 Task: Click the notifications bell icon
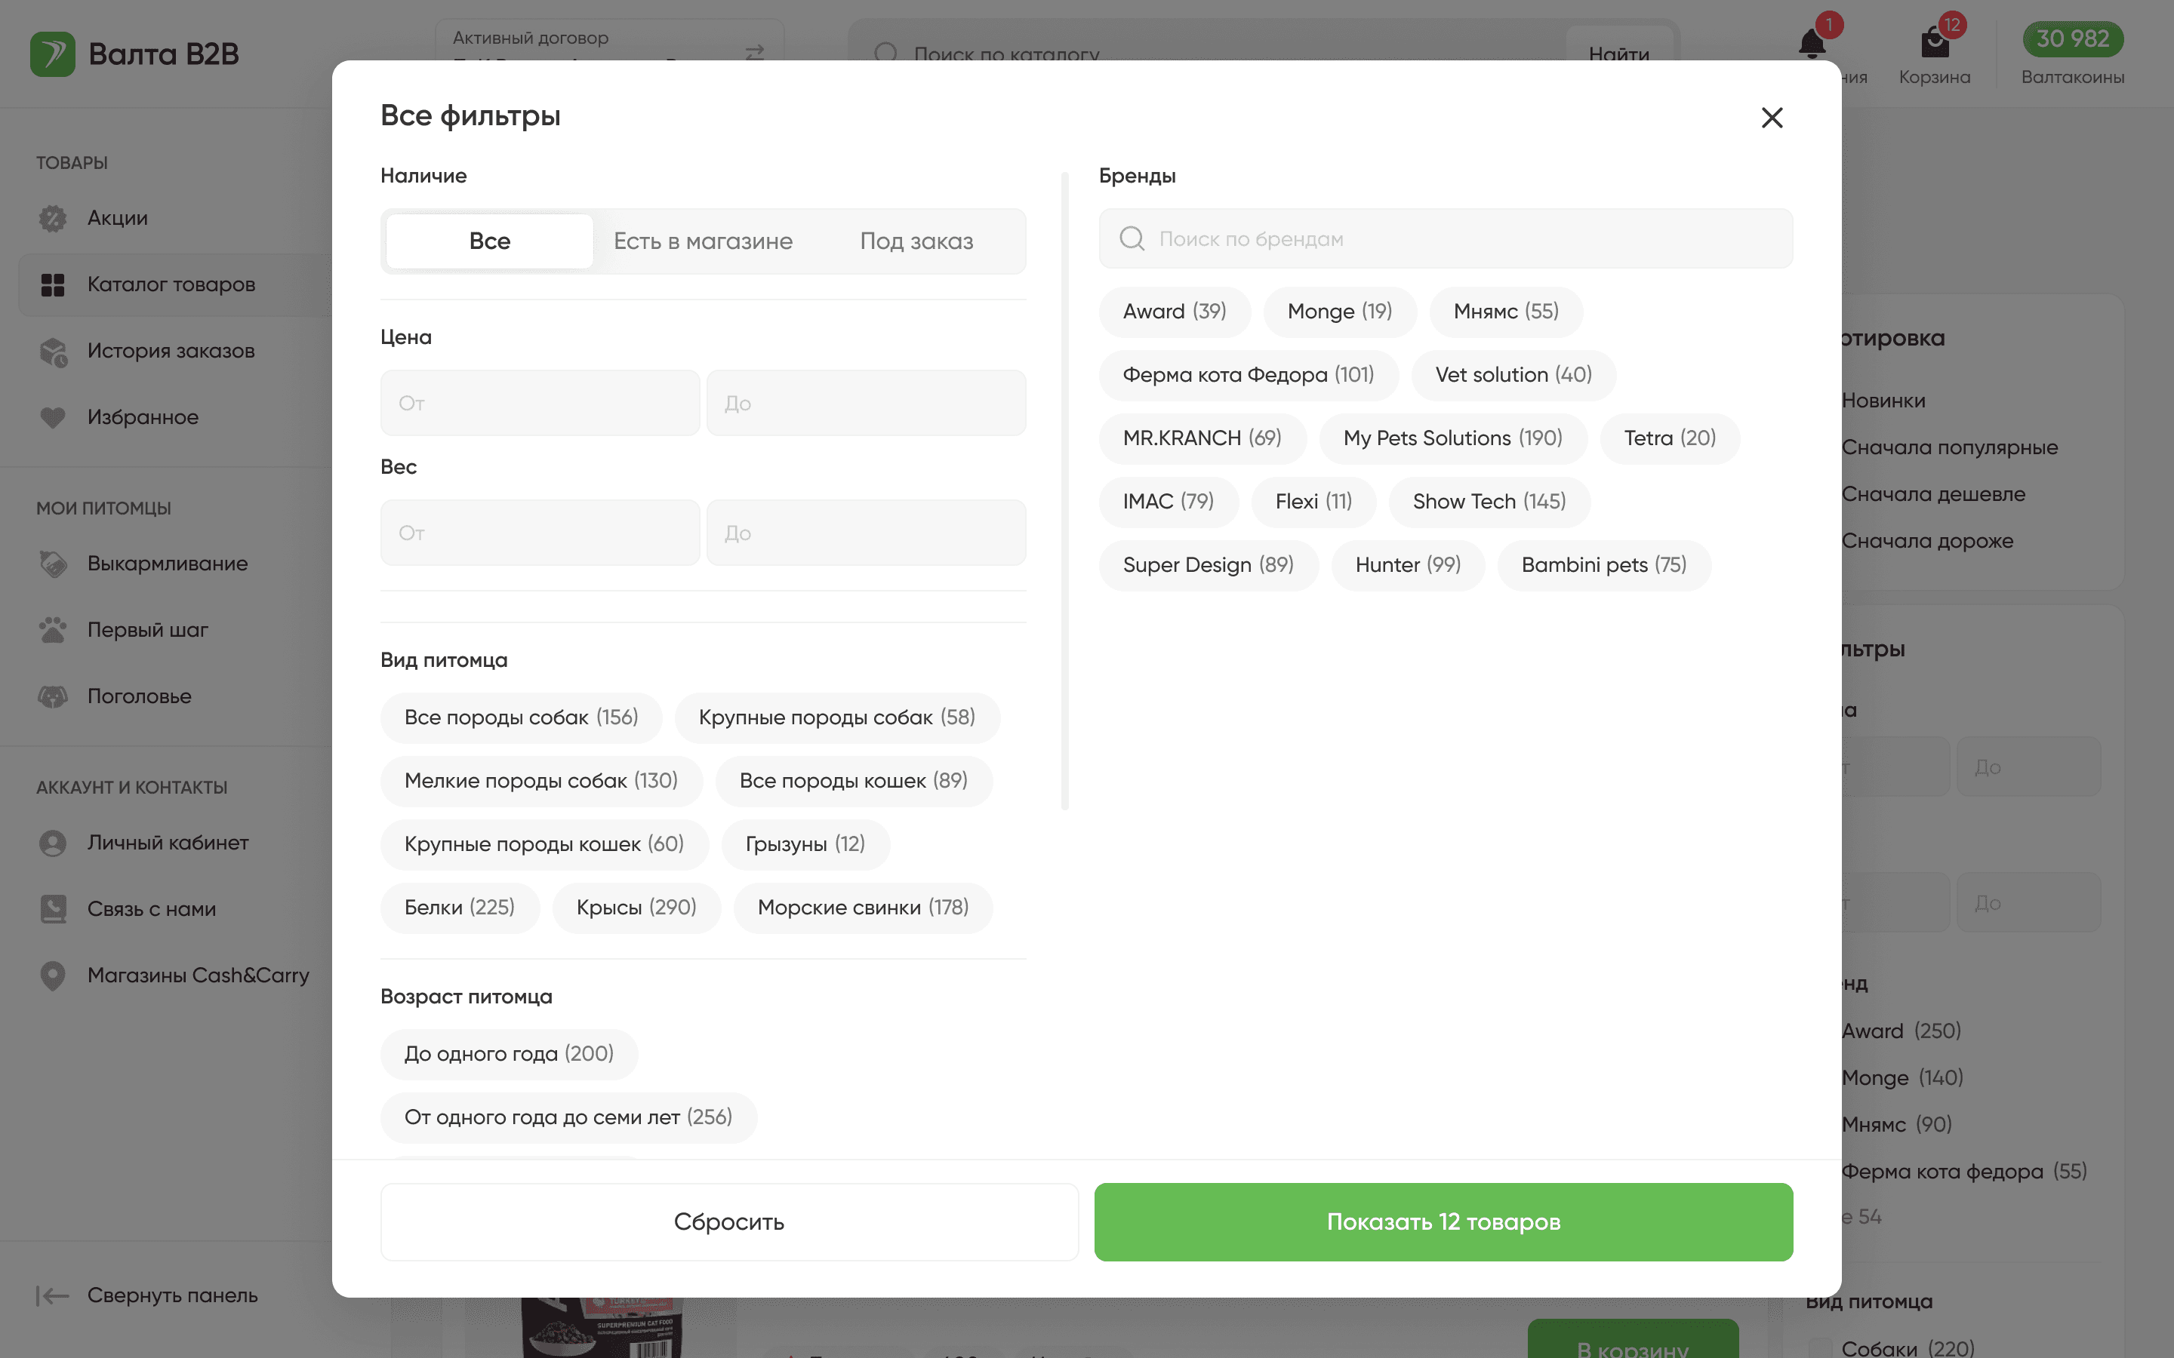click(x=1811, y=43)
